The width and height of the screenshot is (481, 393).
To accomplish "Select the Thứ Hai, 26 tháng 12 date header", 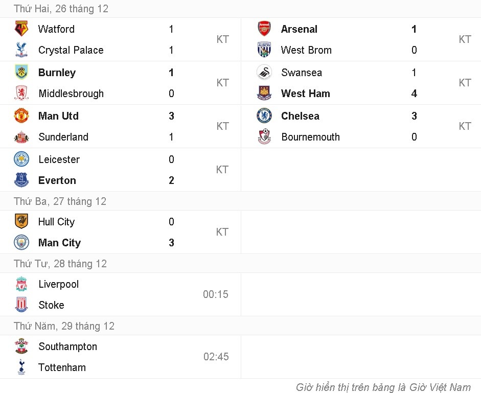I will click(x=61, y=9).
